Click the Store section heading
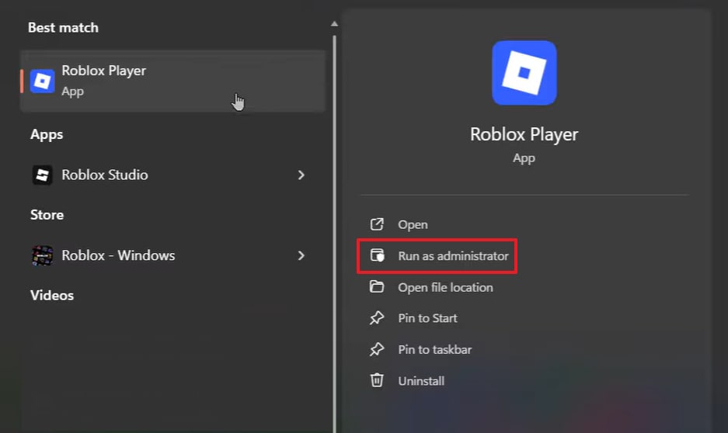This screenshot has height=433, width=728. click(x=47, y=215)
